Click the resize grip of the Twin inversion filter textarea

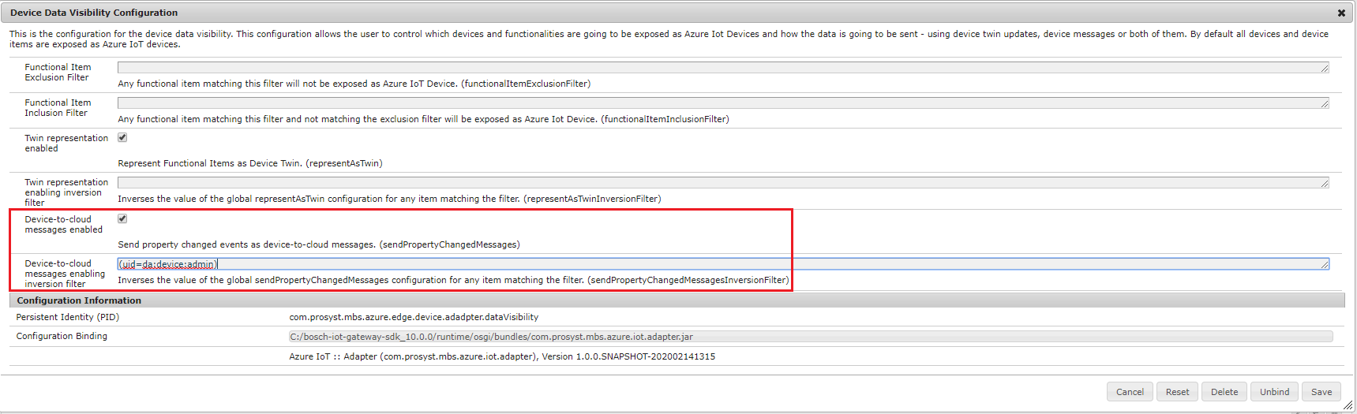point(1325,184)
